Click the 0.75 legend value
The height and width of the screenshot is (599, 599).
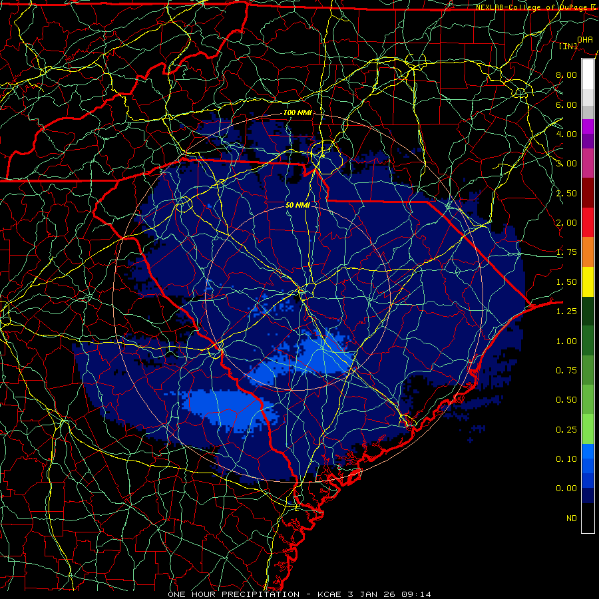[566, 371]
